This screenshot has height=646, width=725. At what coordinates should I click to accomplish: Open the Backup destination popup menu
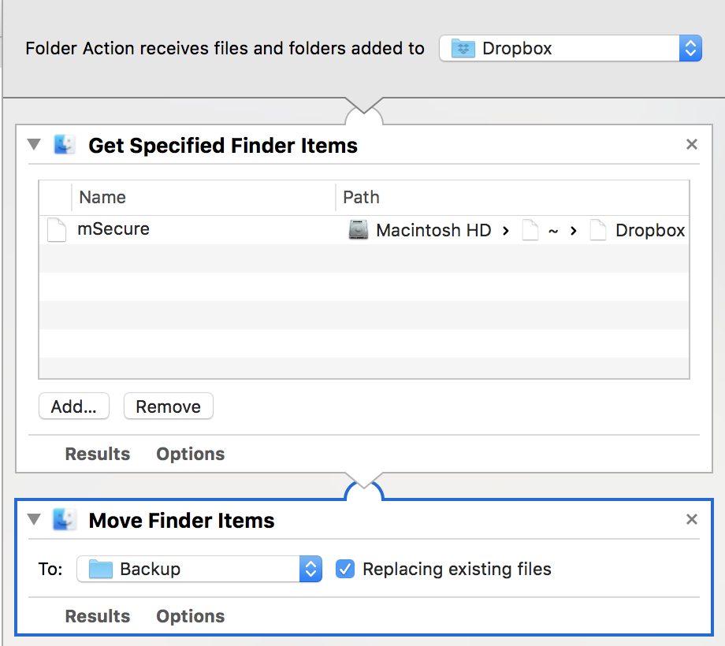coord(199,569)
